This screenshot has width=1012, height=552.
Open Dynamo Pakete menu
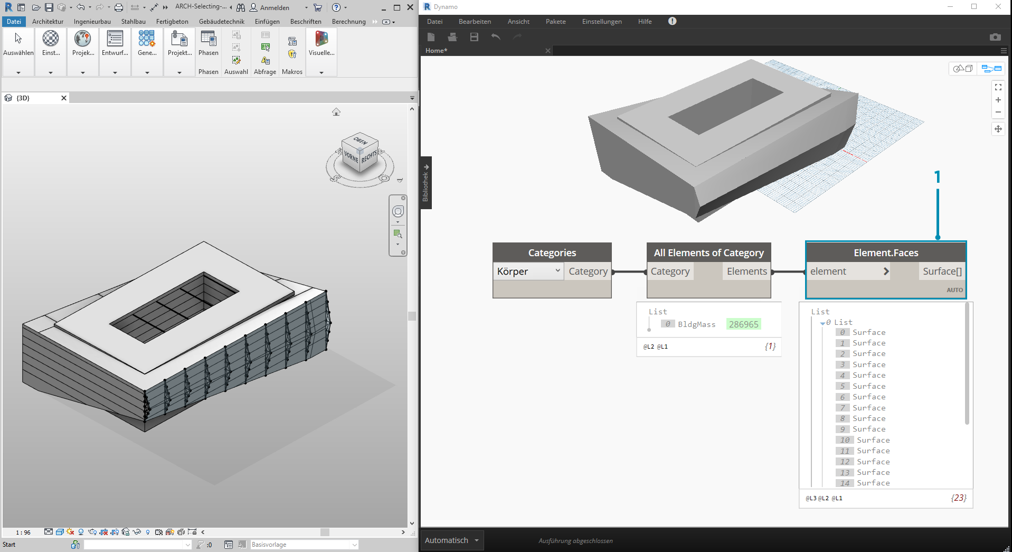[x=556, y=22]
